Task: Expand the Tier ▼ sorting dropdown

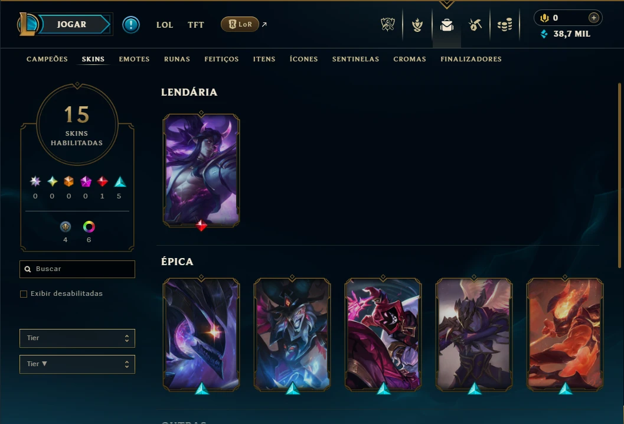Action: click(77, 364)
